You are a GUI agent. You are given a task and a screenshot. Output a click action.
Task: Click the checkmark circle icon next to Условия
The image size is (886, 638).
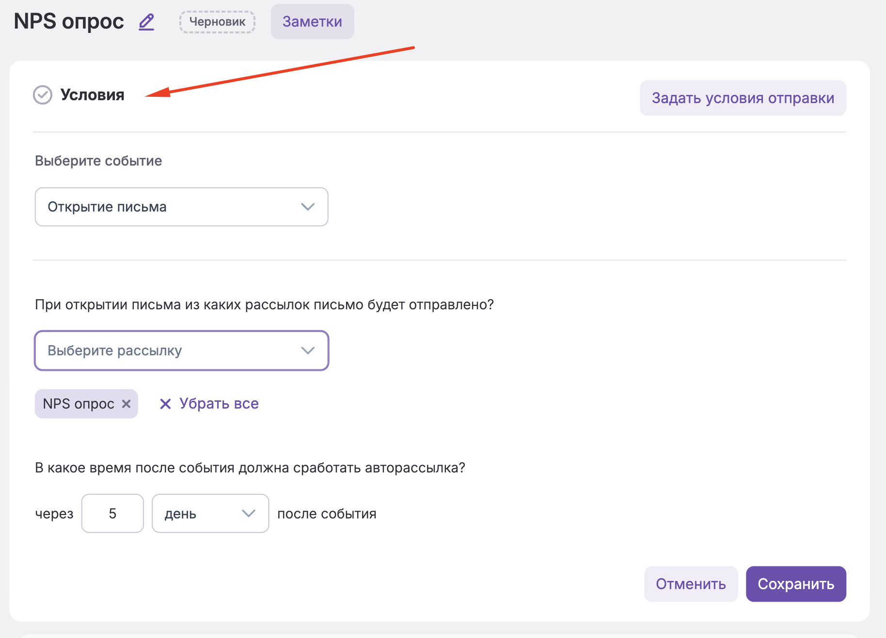pyautogui.click(x=43, y=95)
